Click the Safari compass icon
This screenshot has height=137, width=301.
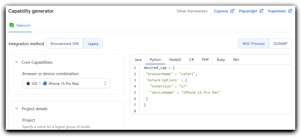click(45, 84)
